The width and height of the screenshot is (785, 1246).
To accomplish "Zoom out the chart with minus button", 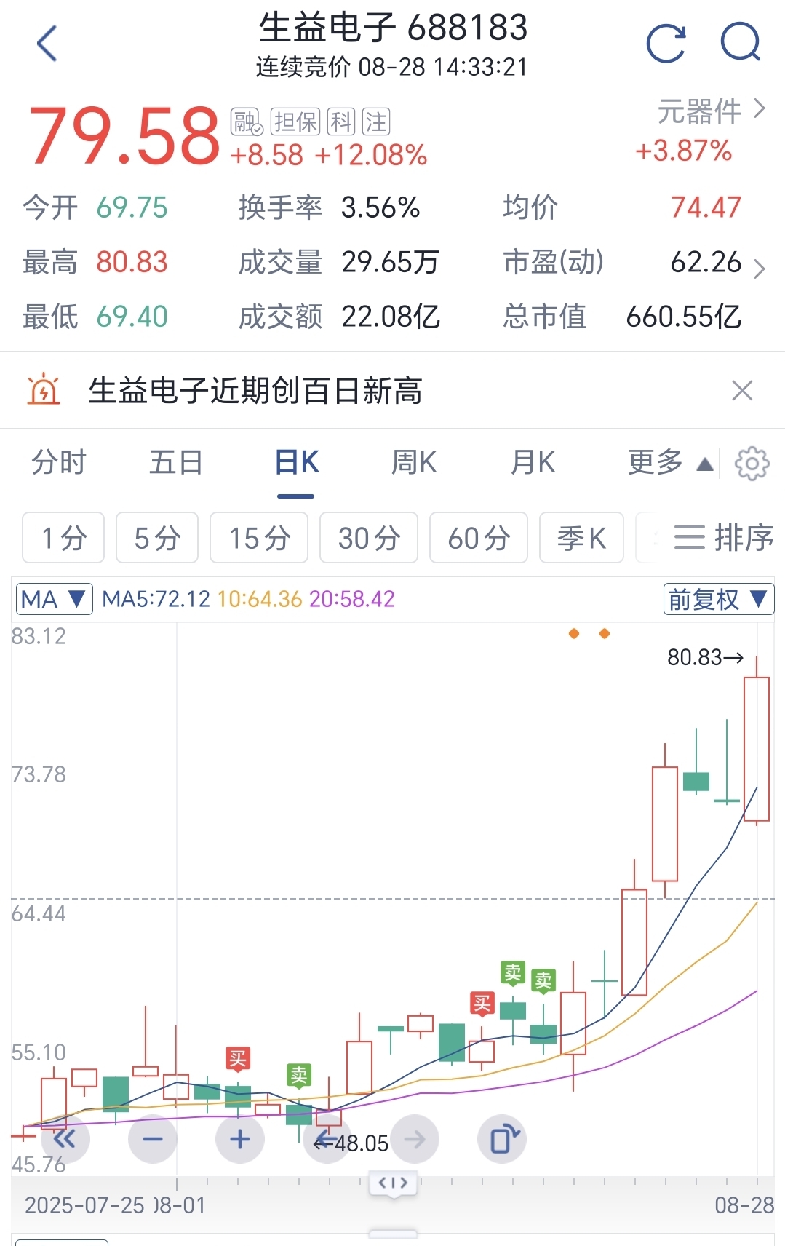I will point(153,1139).
